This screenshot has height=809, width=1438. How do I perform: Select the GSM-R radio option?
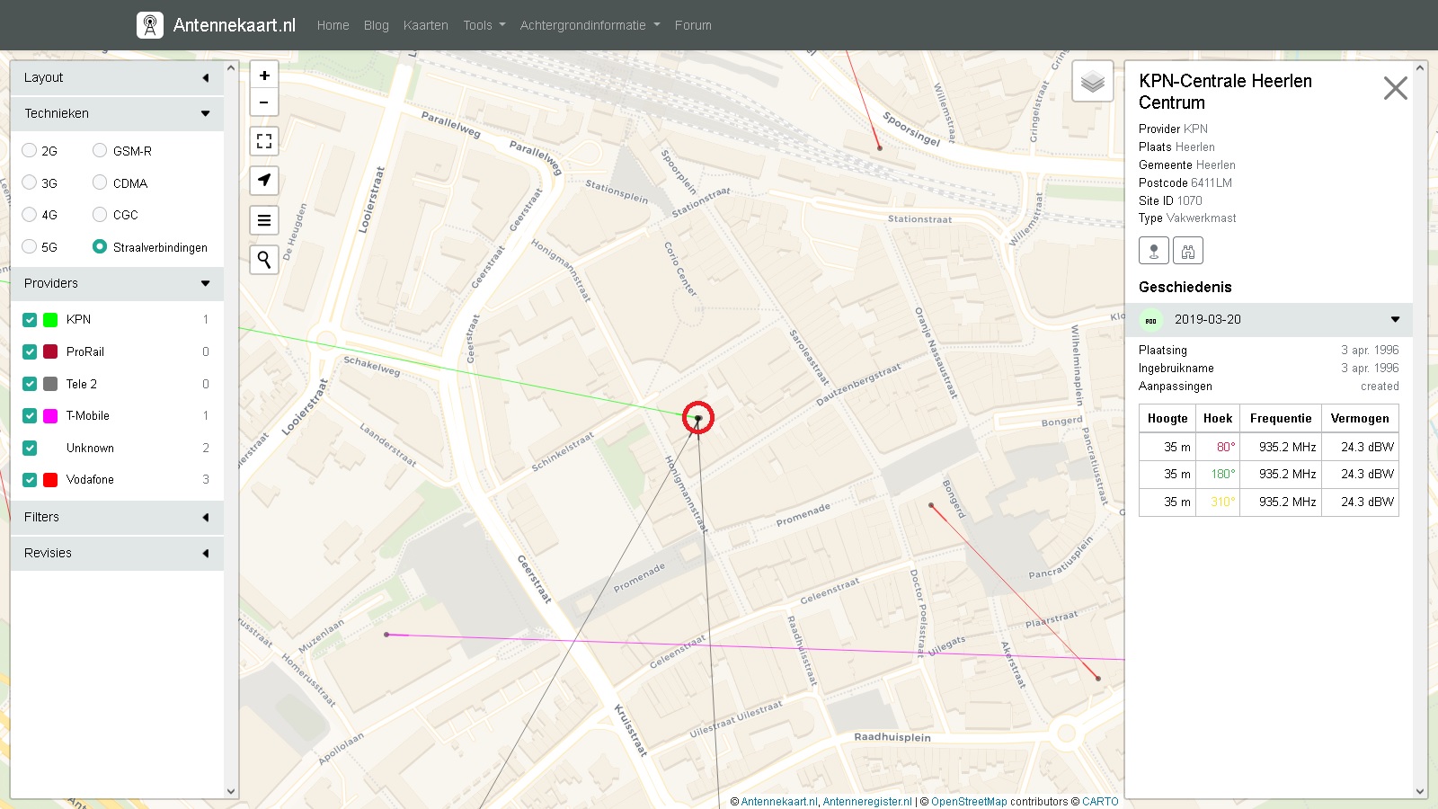point(100,151)
